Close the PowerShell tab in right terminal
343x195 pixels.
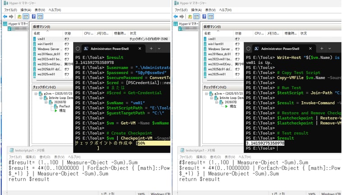click(x=311, y=49)
